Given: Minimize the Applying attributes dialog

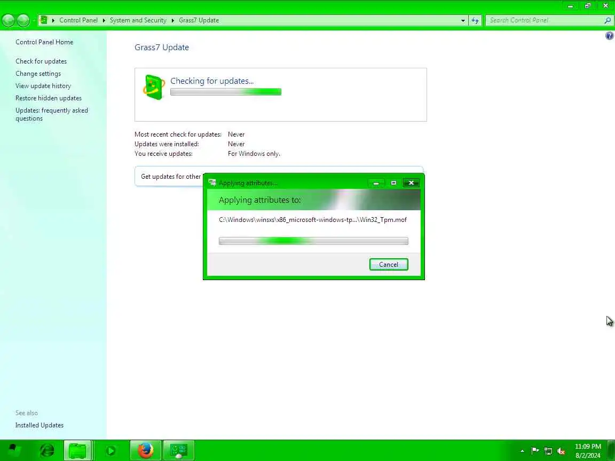Looking at the screenshot, I should coord(376,183).
